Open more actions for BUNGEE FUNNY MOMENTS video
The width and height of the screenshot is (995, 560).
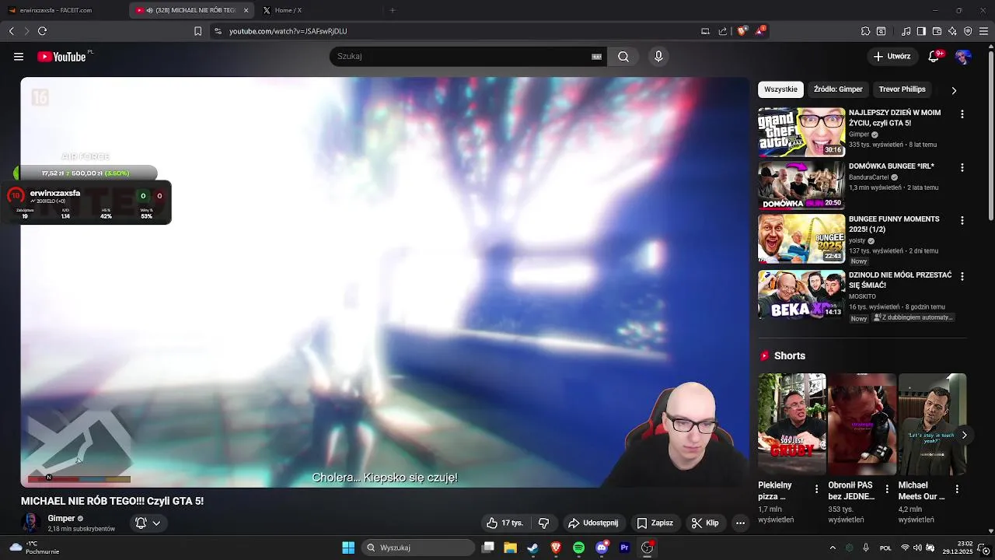point(962,221)
